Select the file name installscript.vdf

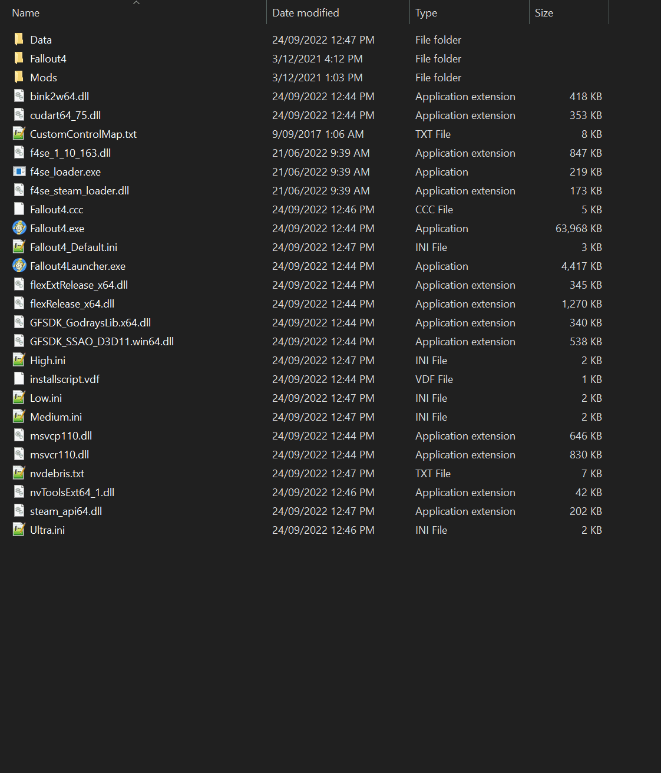(65, 379)
